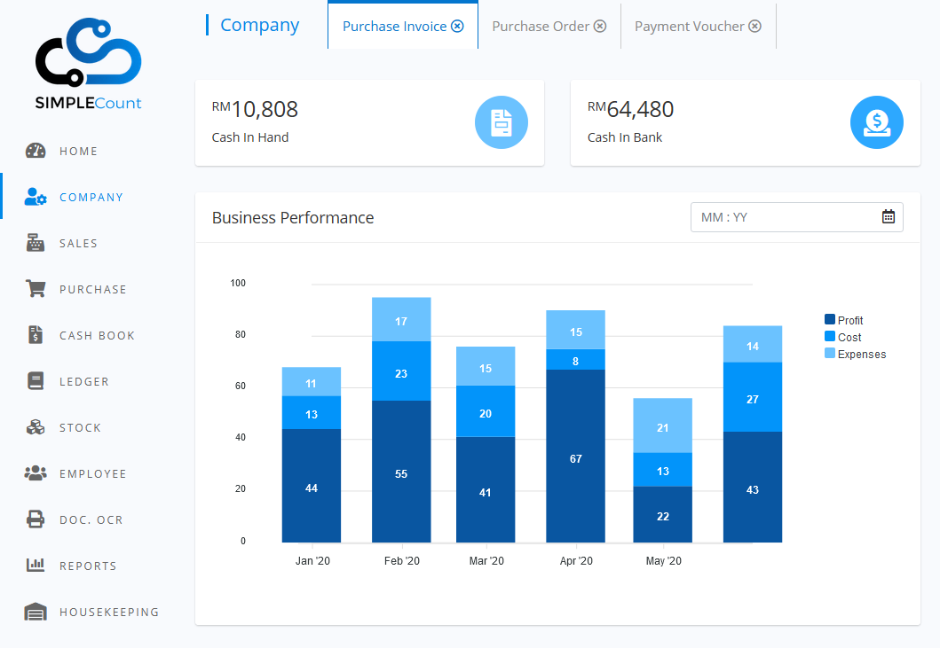
Task: Select the Sales module icon
Action: pos(35,242)
